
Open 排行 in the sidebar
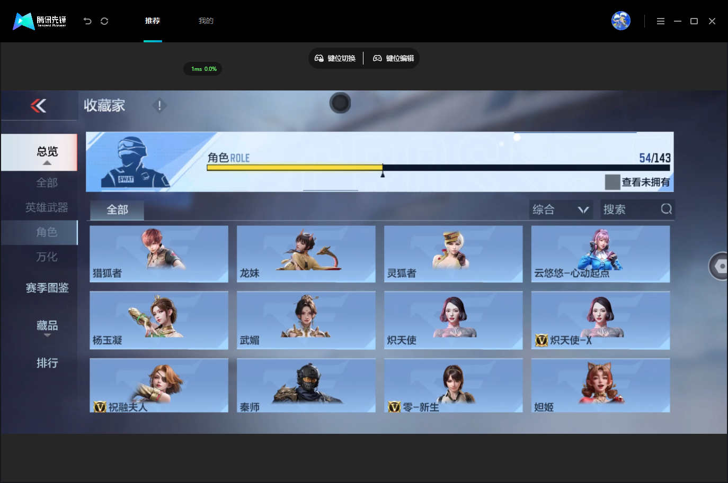(47, 363)
